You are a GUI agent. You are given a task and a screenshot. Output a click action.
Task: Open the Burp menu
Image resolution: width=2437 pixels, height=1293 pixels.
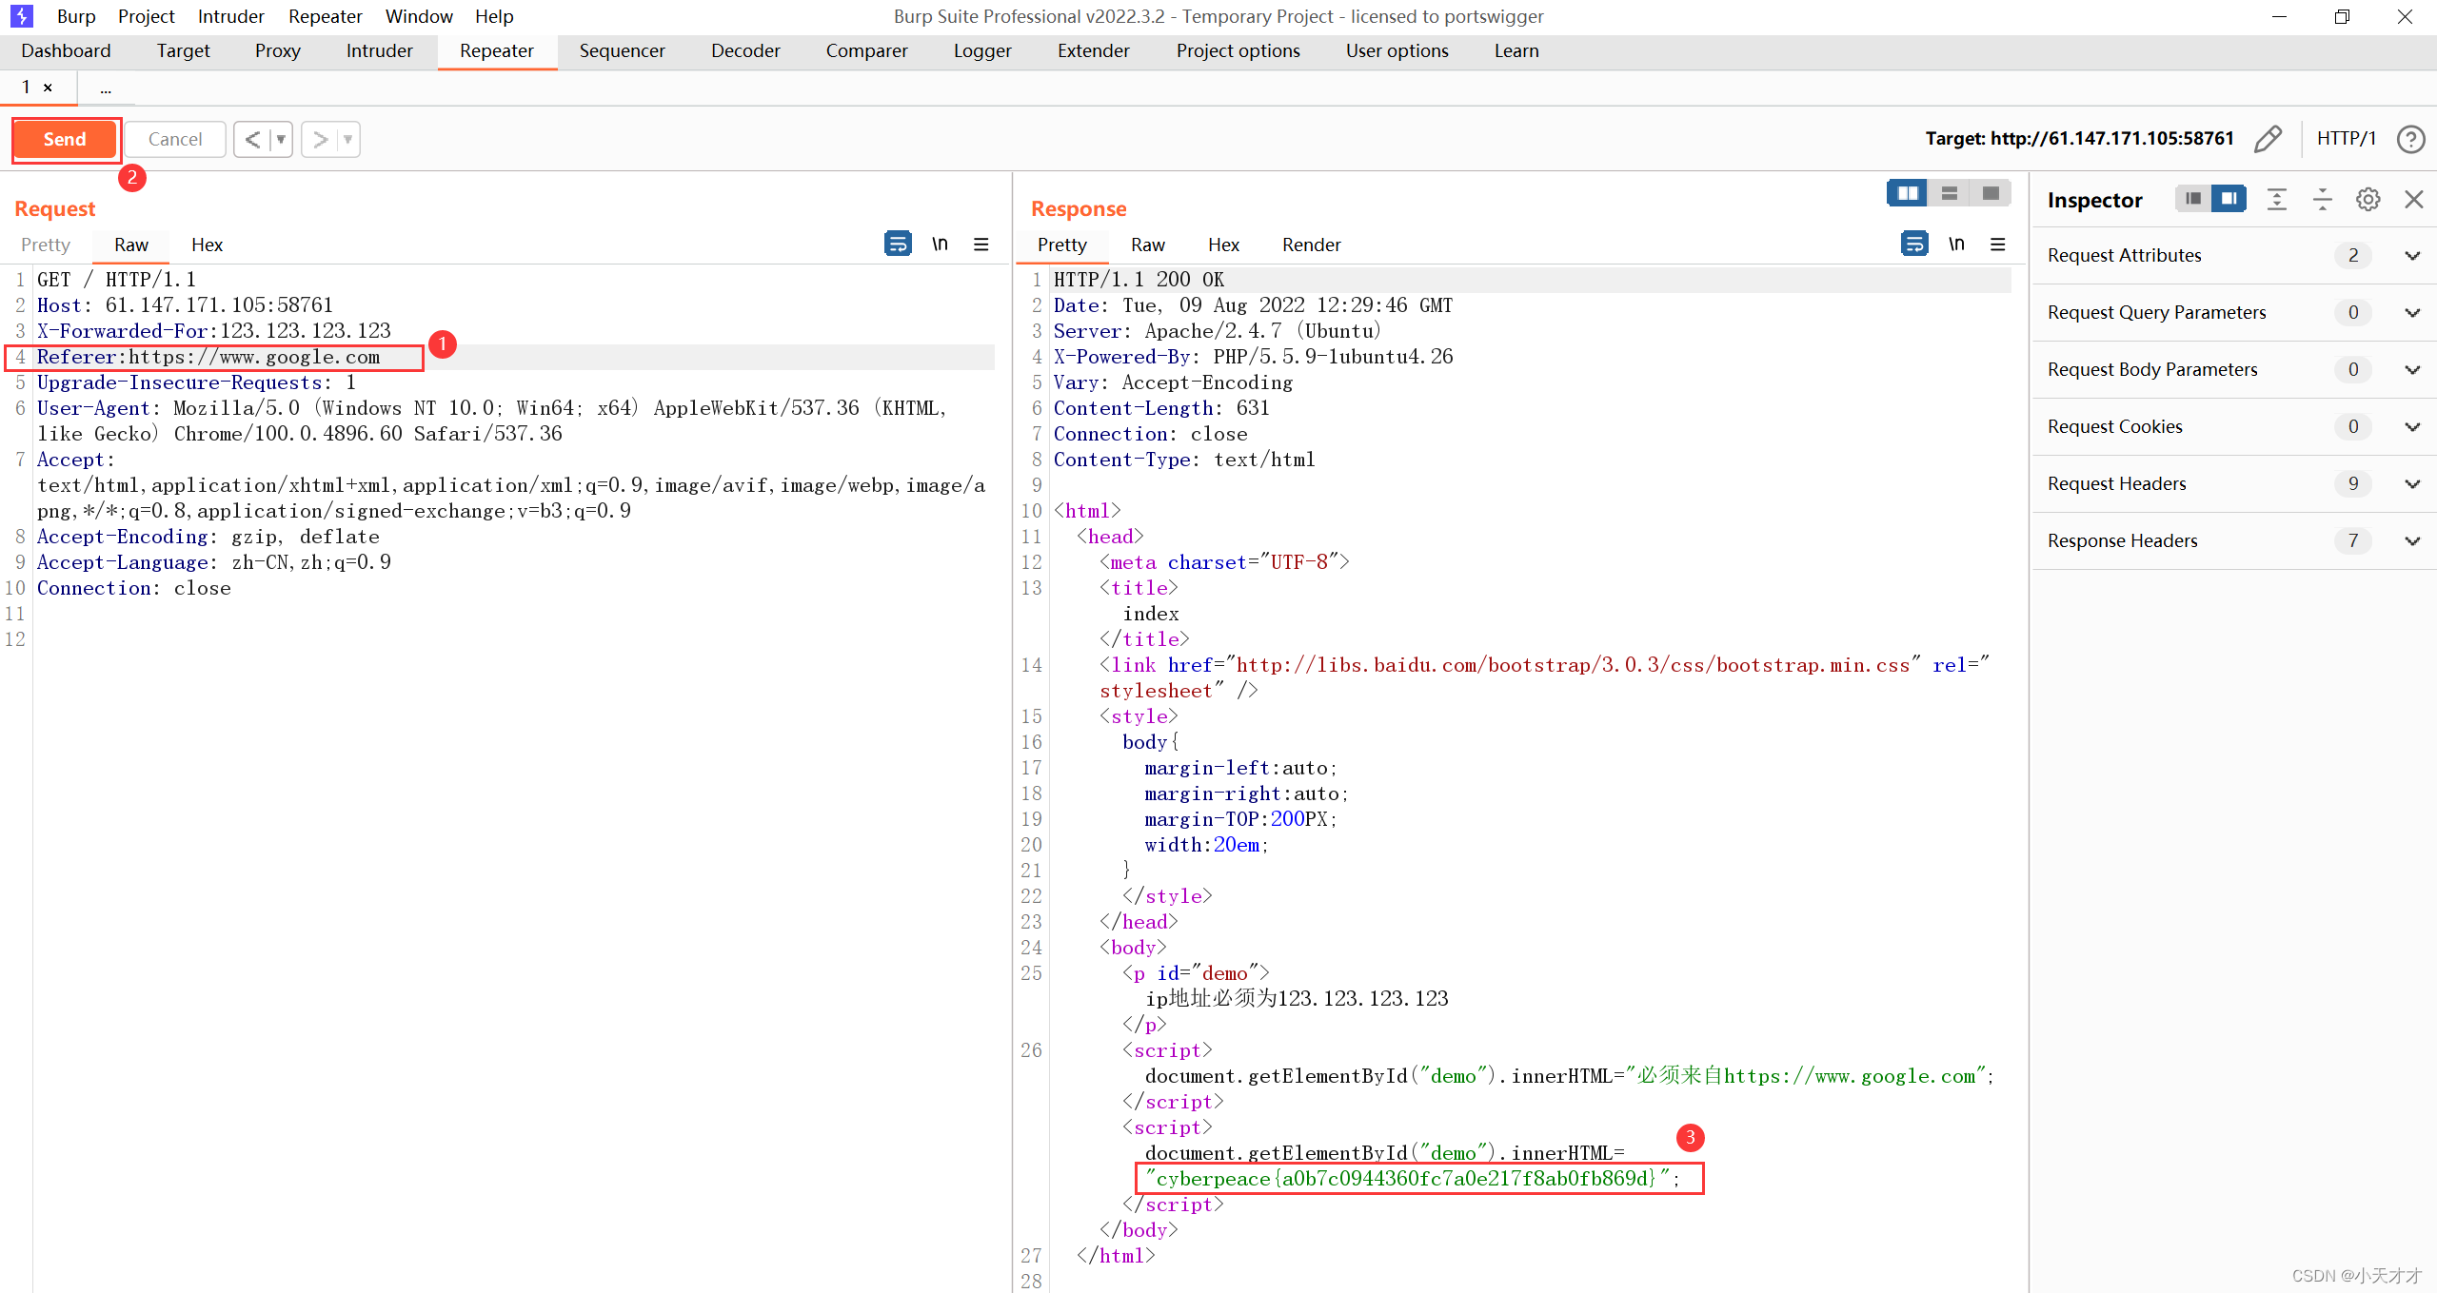pyautogui.click(x=76, y=16)
